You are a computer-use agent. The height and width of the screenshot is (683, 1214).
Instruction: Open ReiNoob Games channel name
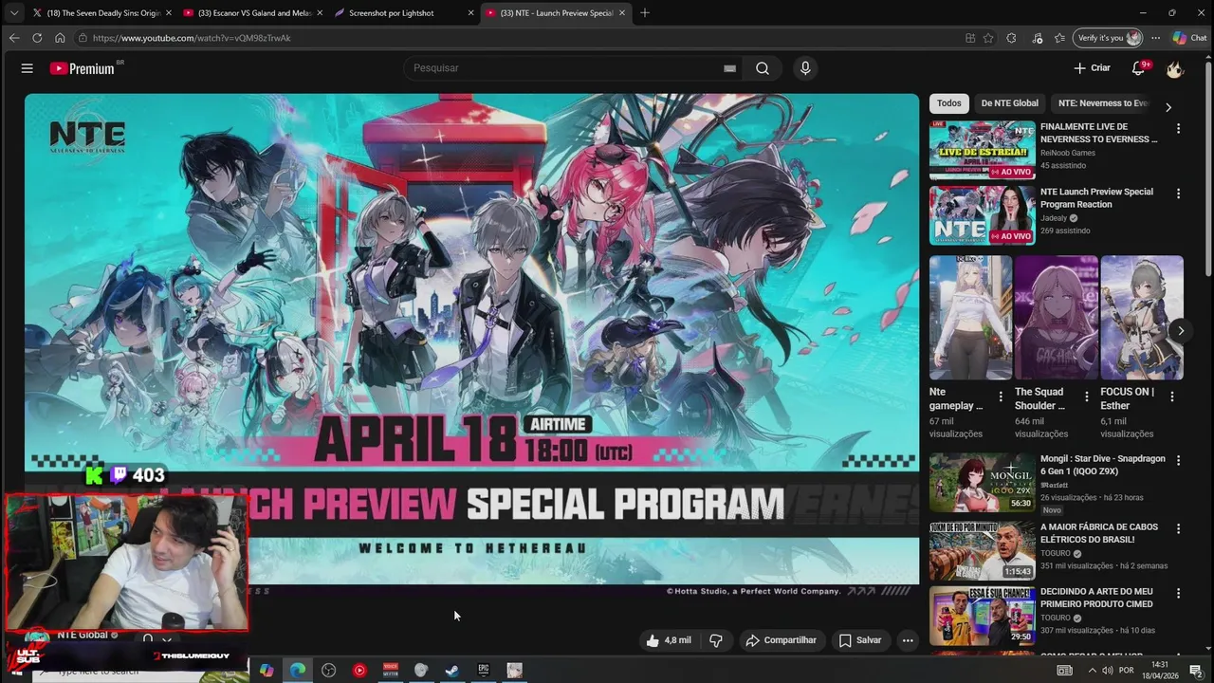pyautogui.click(x=1068, y=153)
